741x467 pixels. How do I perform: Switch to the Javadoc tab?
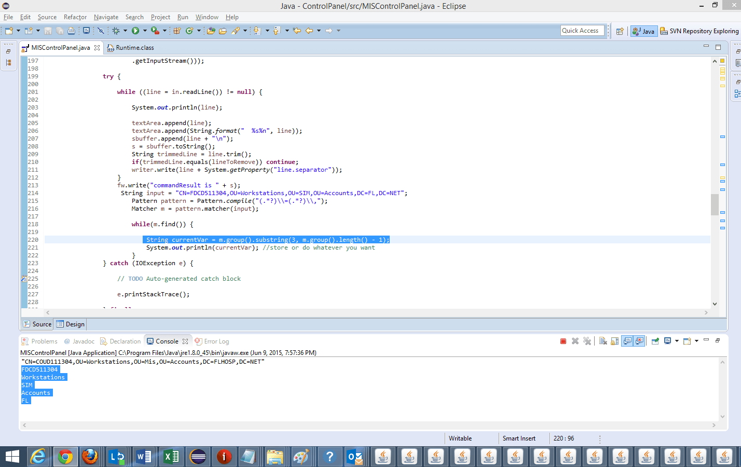79,341
